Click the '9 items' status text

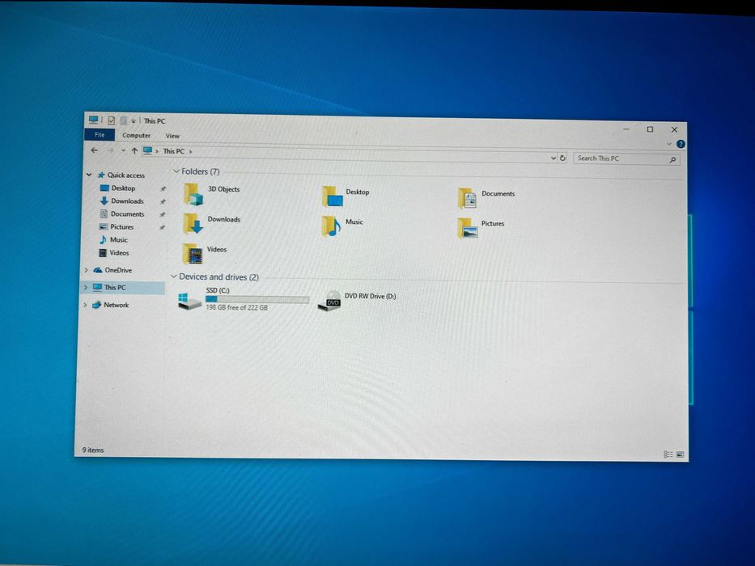click(x=92, y=450)
